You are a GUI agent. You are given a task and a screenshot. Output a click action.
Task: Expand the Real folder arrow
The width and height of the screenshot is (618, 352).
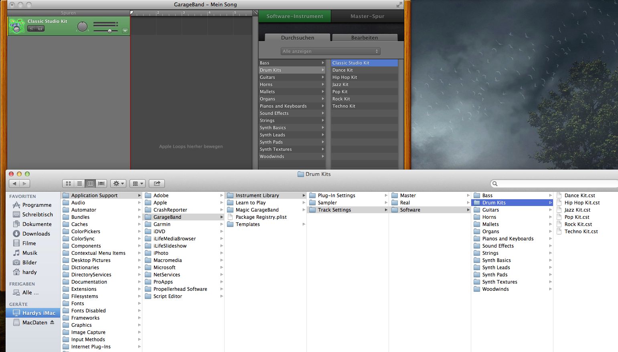tap(468, 203)
